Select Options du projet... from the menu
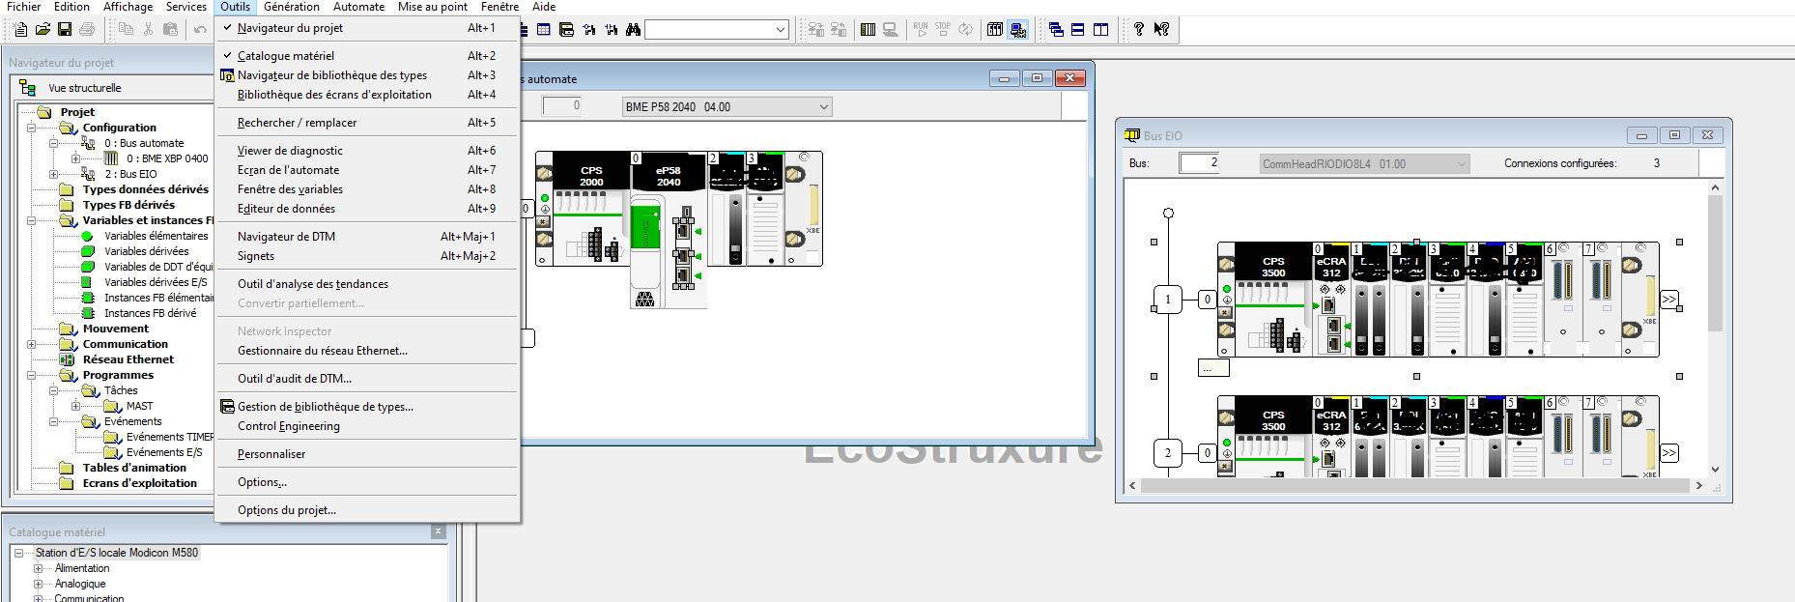 click(287, 510)
